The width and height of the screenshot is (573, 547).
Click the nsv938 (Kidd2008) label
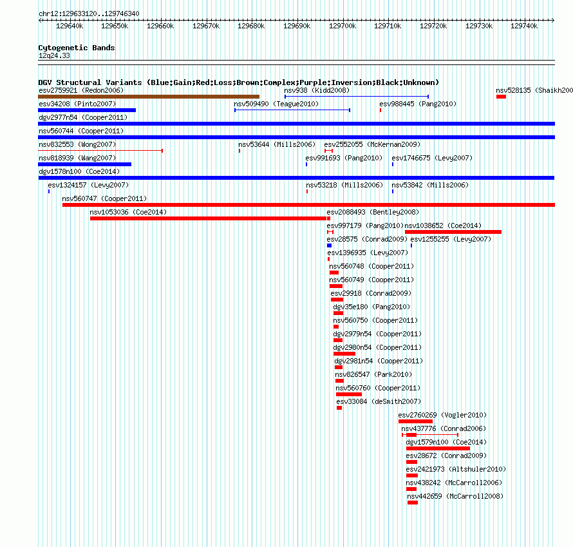coord(317,90)
